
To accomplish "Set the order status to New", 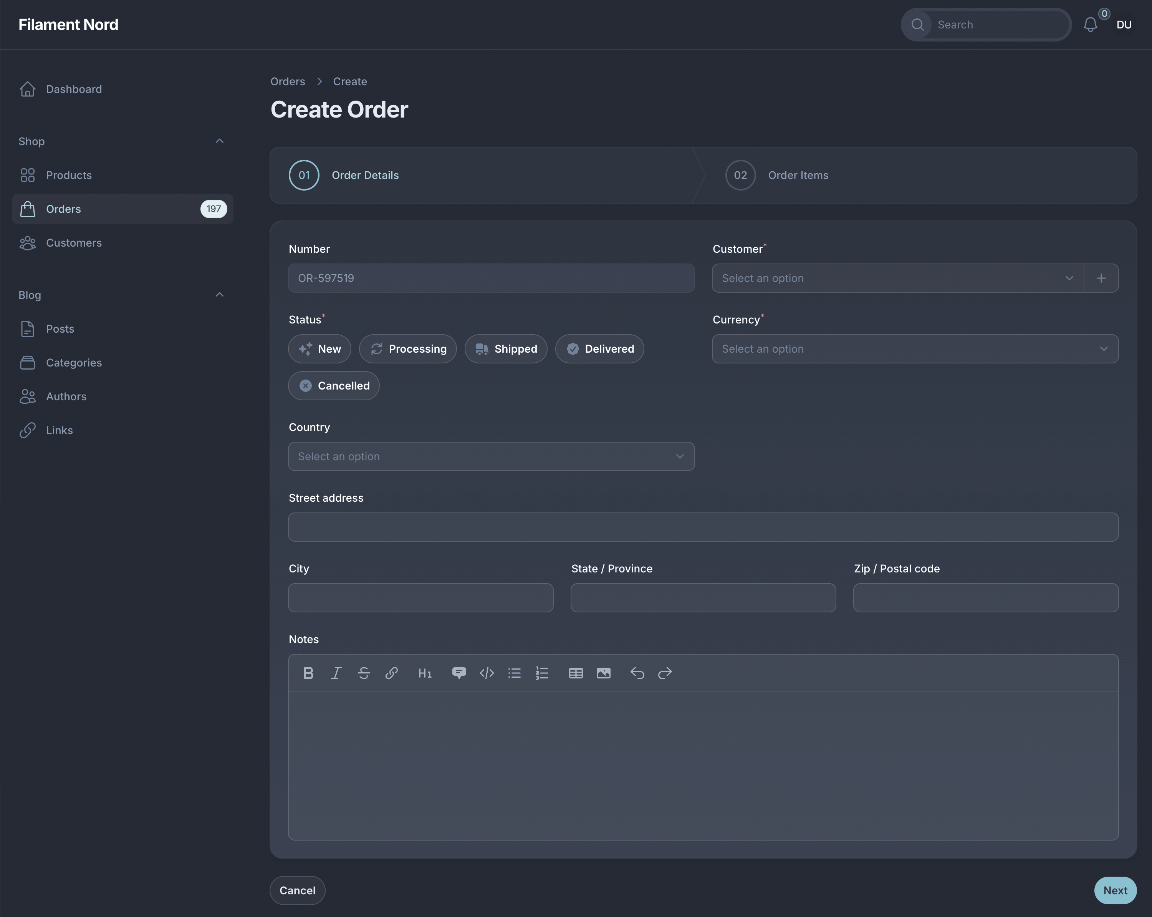I will (319, 349).
